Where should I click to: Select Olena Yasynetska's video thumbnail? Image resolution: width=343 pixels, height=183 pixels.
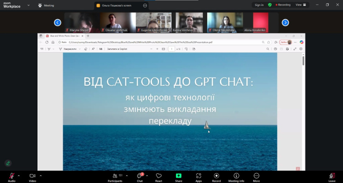(225, 22)
